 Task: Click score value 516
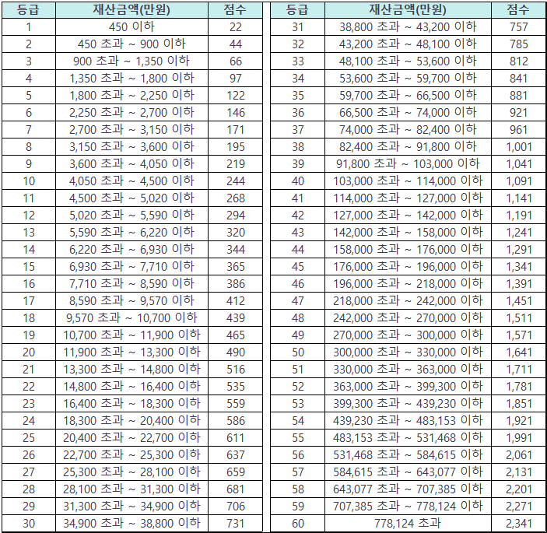tap(236, 369)
